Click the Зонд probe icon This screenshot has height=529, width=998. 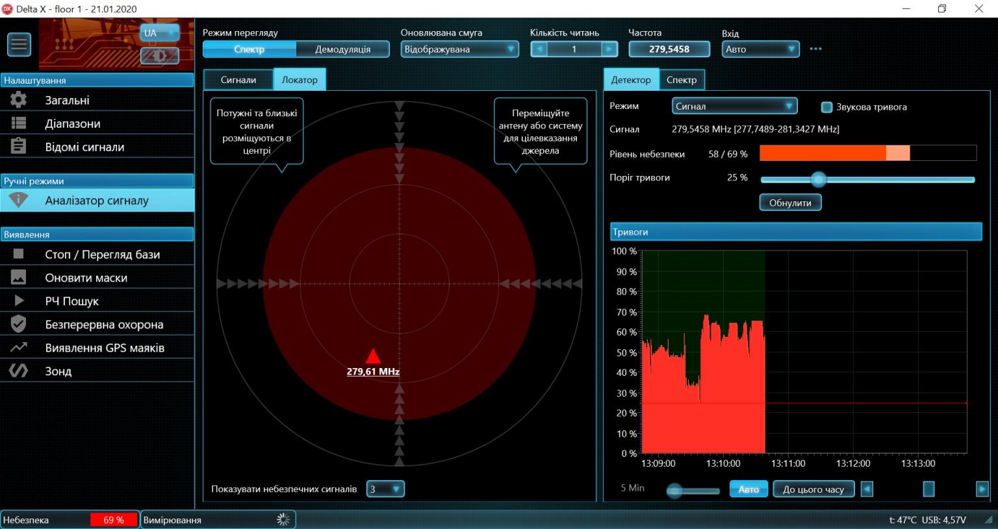pyautogui.click(x=18, y=371)
